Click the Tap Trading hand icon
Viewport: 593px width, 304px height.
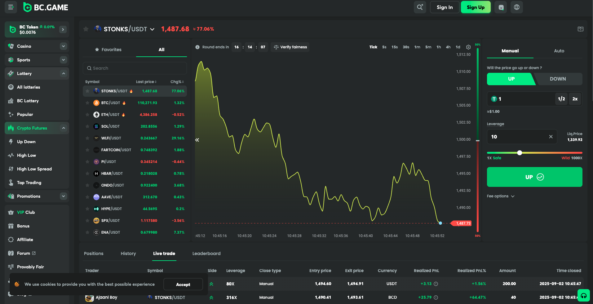pos(11,183)
